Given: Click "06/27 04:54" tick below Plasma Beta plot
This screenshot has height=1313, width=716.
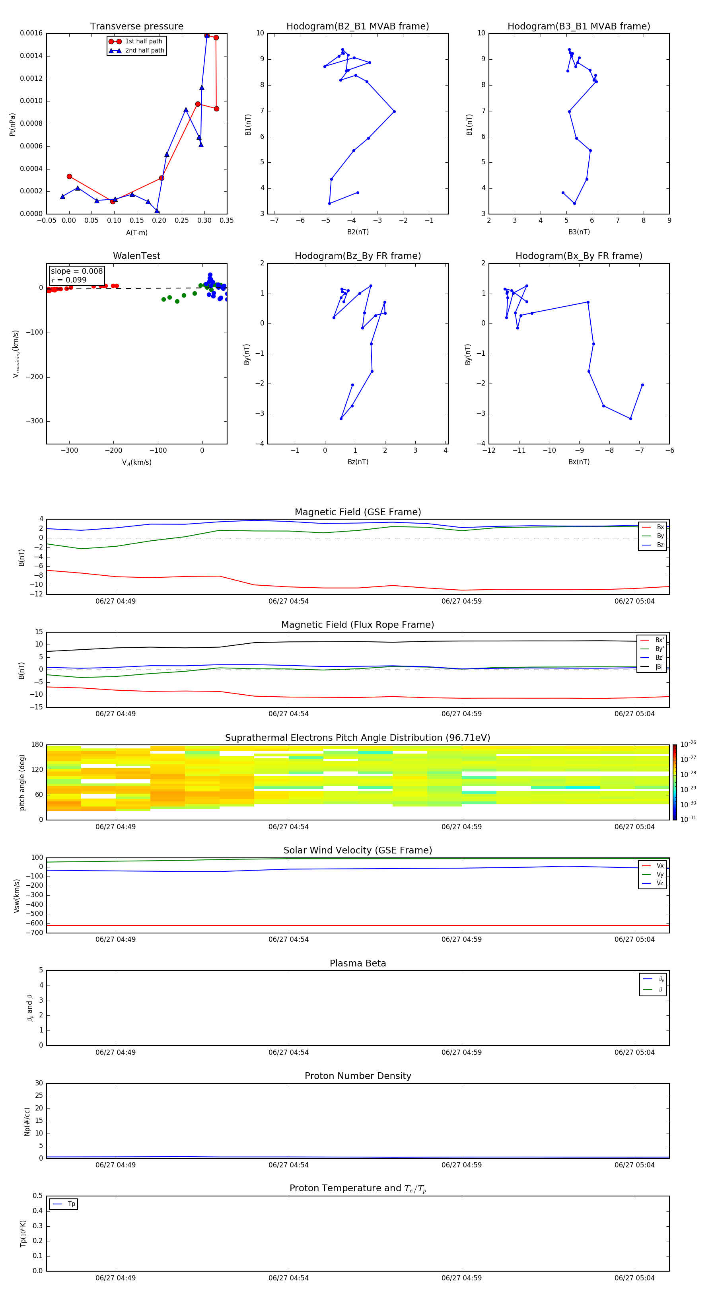Looking at the screenshot, I should coord(288,1052).
